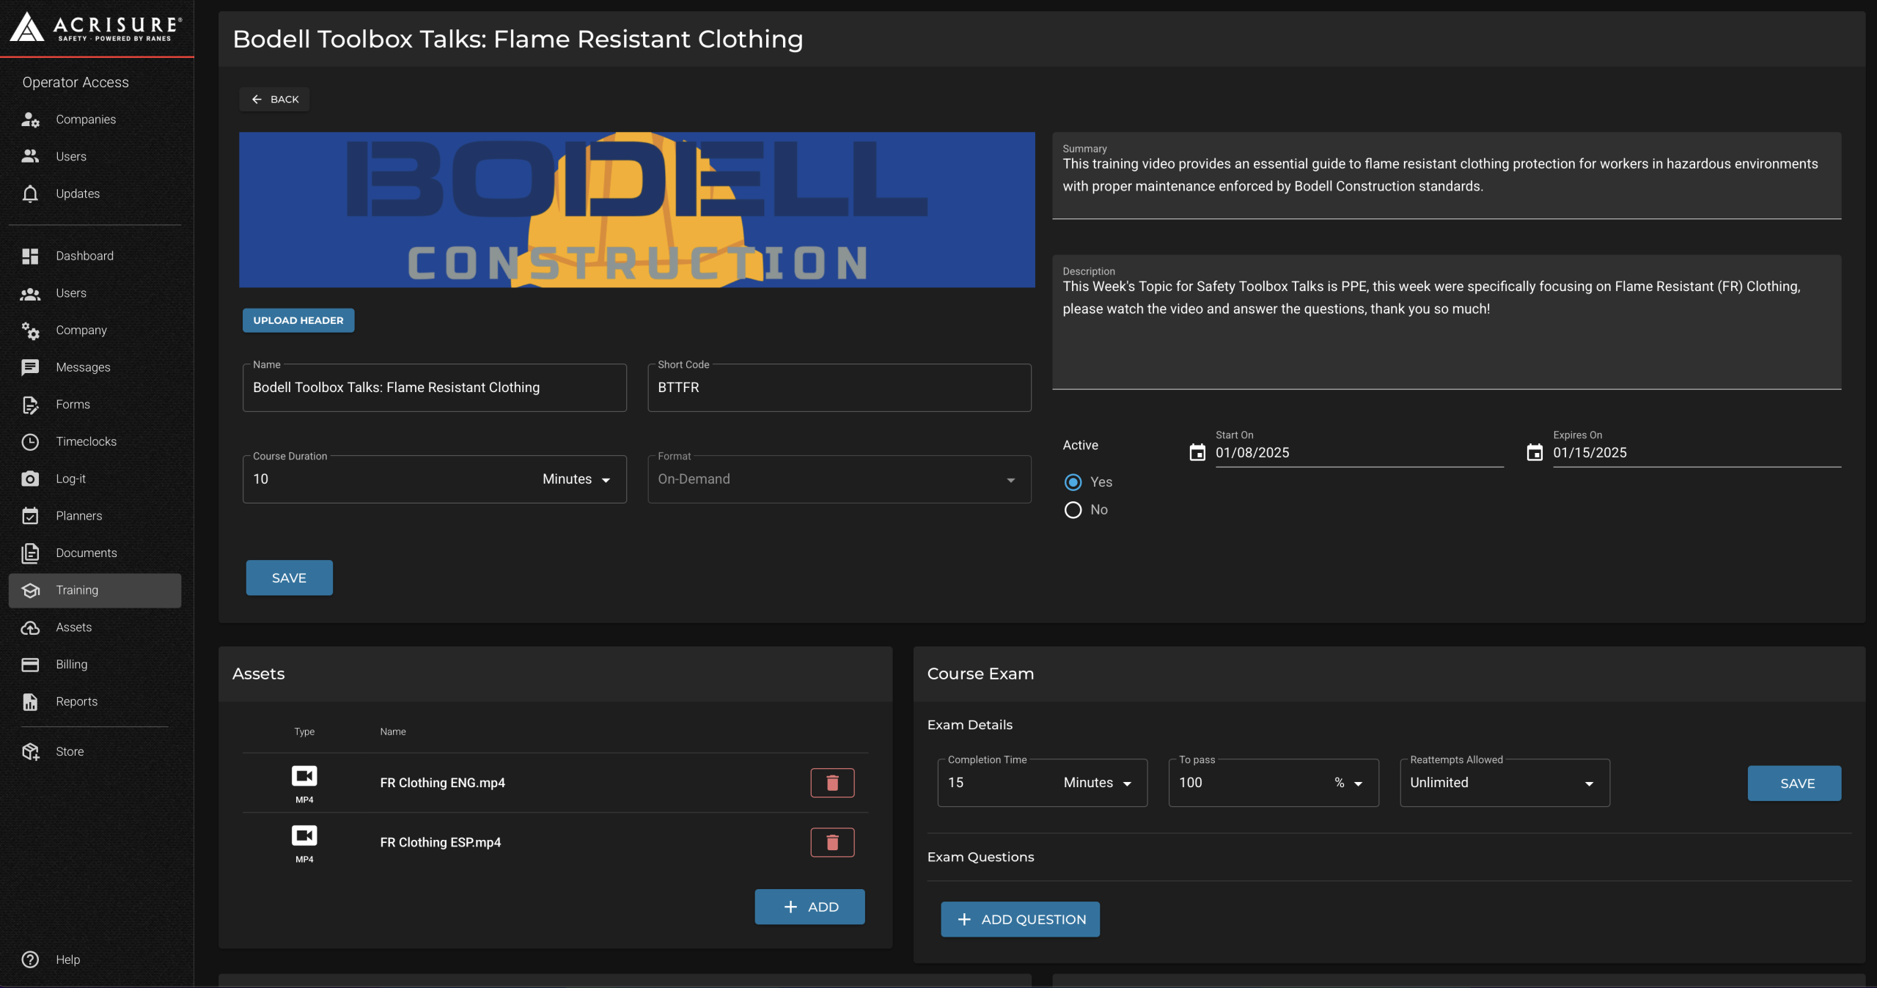Open Messages from the sidebar menu
Viewport: 1877px width, 988px height.
click(x=95, y=367)
